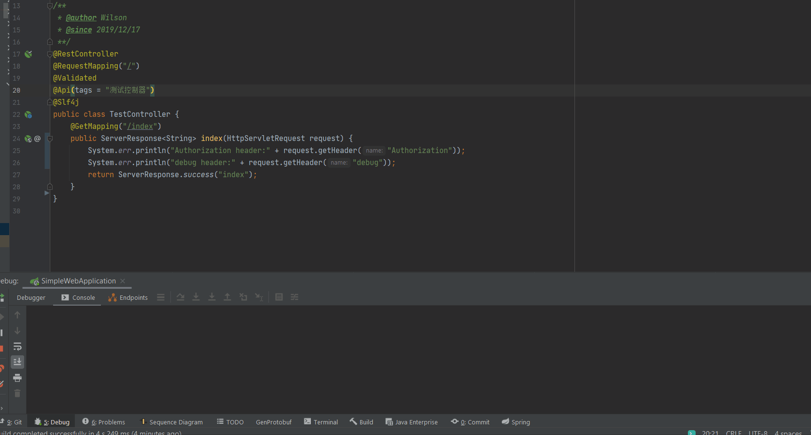This screenshot has width=811, height=435.
Task: Click the debug layout list icon beside Endpoints
Action: coord(161,297)
